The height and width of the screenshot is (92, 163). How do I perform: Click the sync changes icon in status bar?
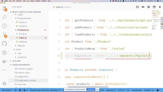tap(16, 90)
